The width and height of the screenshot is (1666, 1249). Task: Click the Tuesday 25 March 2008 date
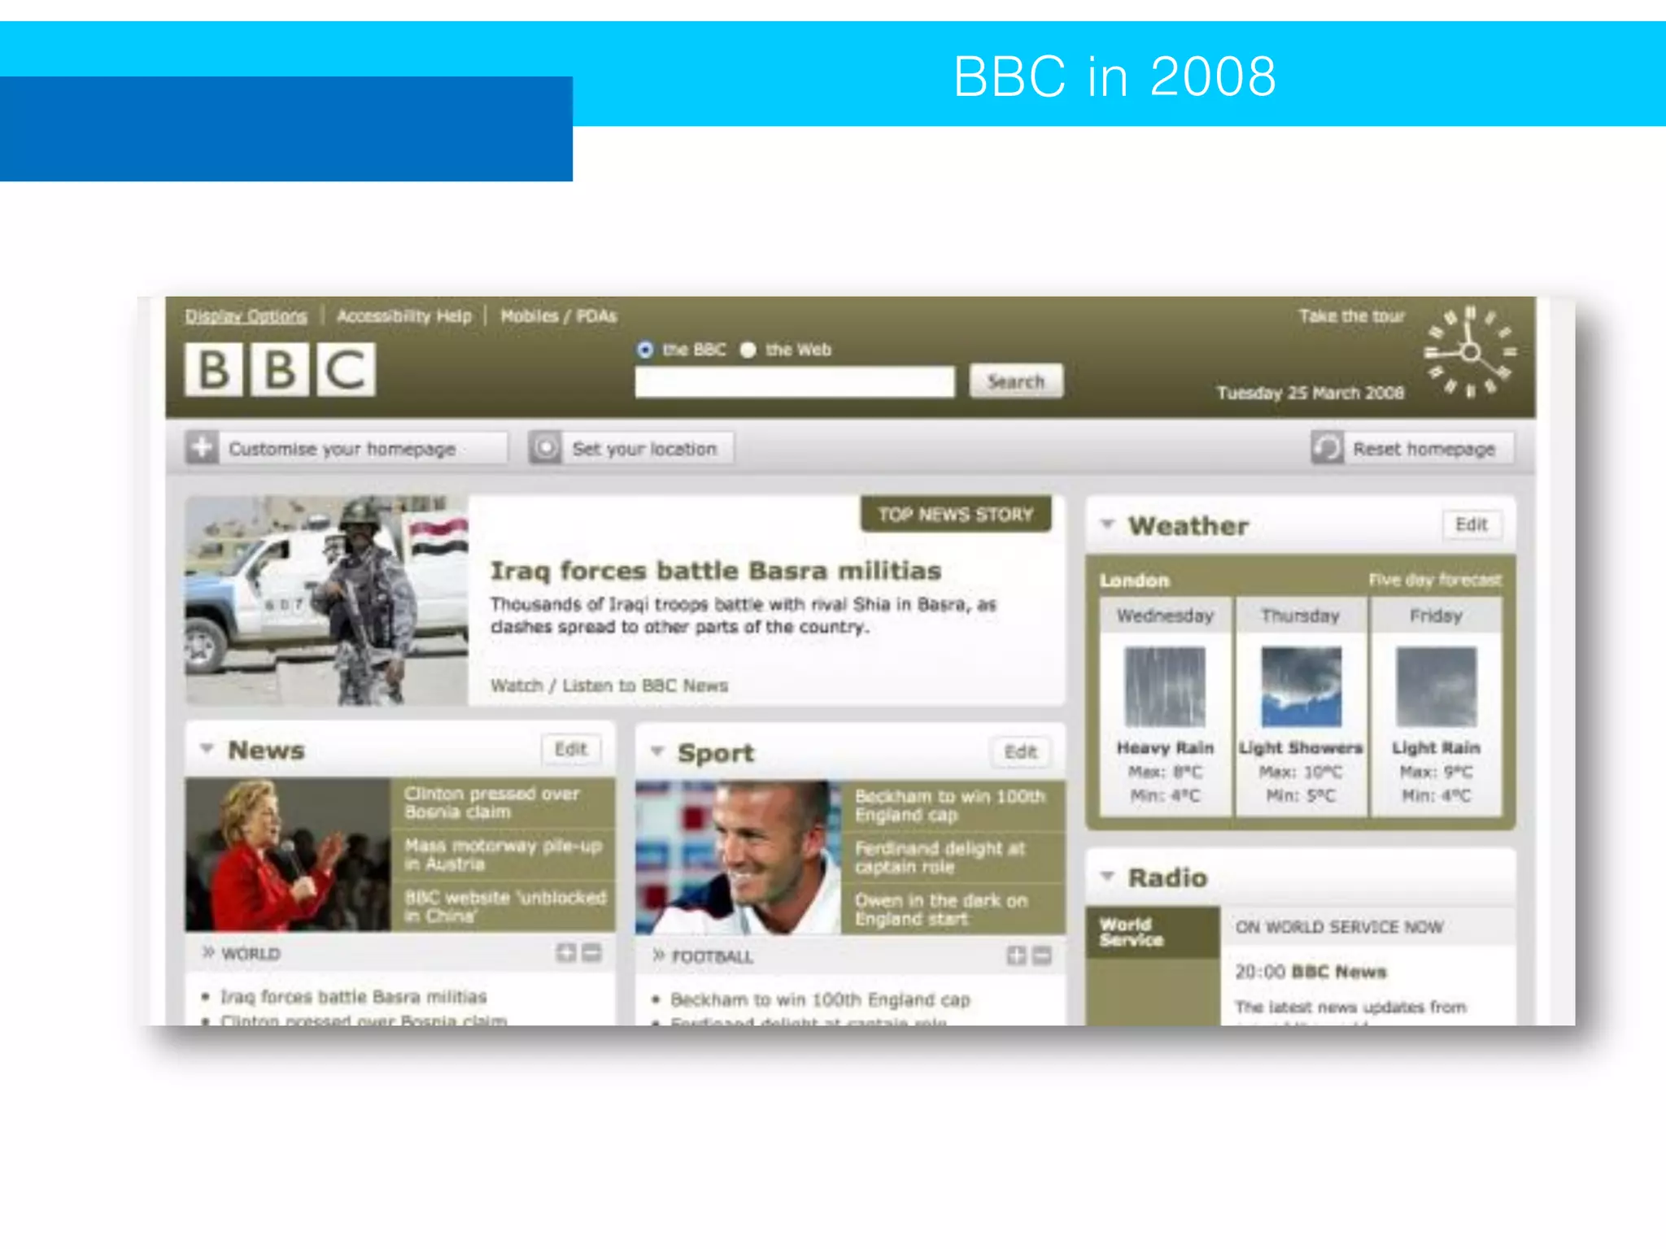1311,393
